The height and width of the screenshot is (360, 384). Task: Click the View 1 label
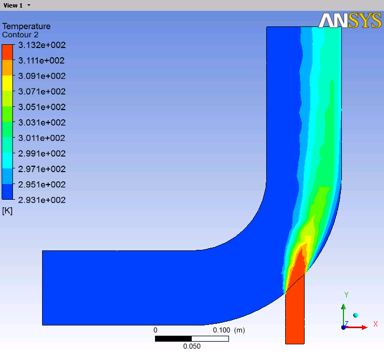(13, 5)
